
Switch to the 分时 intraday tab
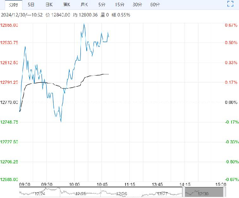[13, 5]
